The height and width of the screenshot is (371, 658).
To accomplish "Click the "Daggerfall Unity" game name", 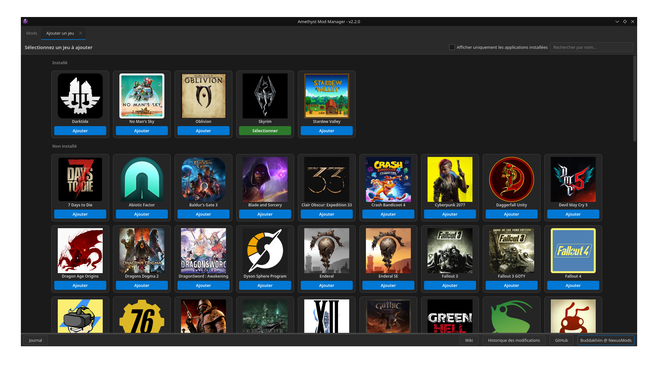I will pos(512,205).
